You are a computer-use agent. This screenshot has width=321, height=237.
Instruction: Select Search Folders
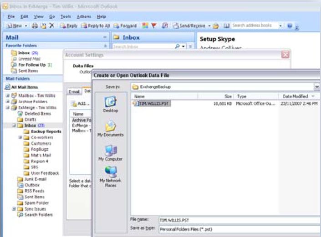[35, 215]
